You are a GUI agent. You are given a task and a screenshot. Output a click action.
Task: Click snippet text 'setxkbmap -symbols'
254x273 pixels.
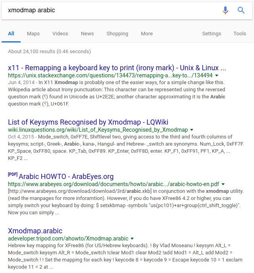coord(123,206)
